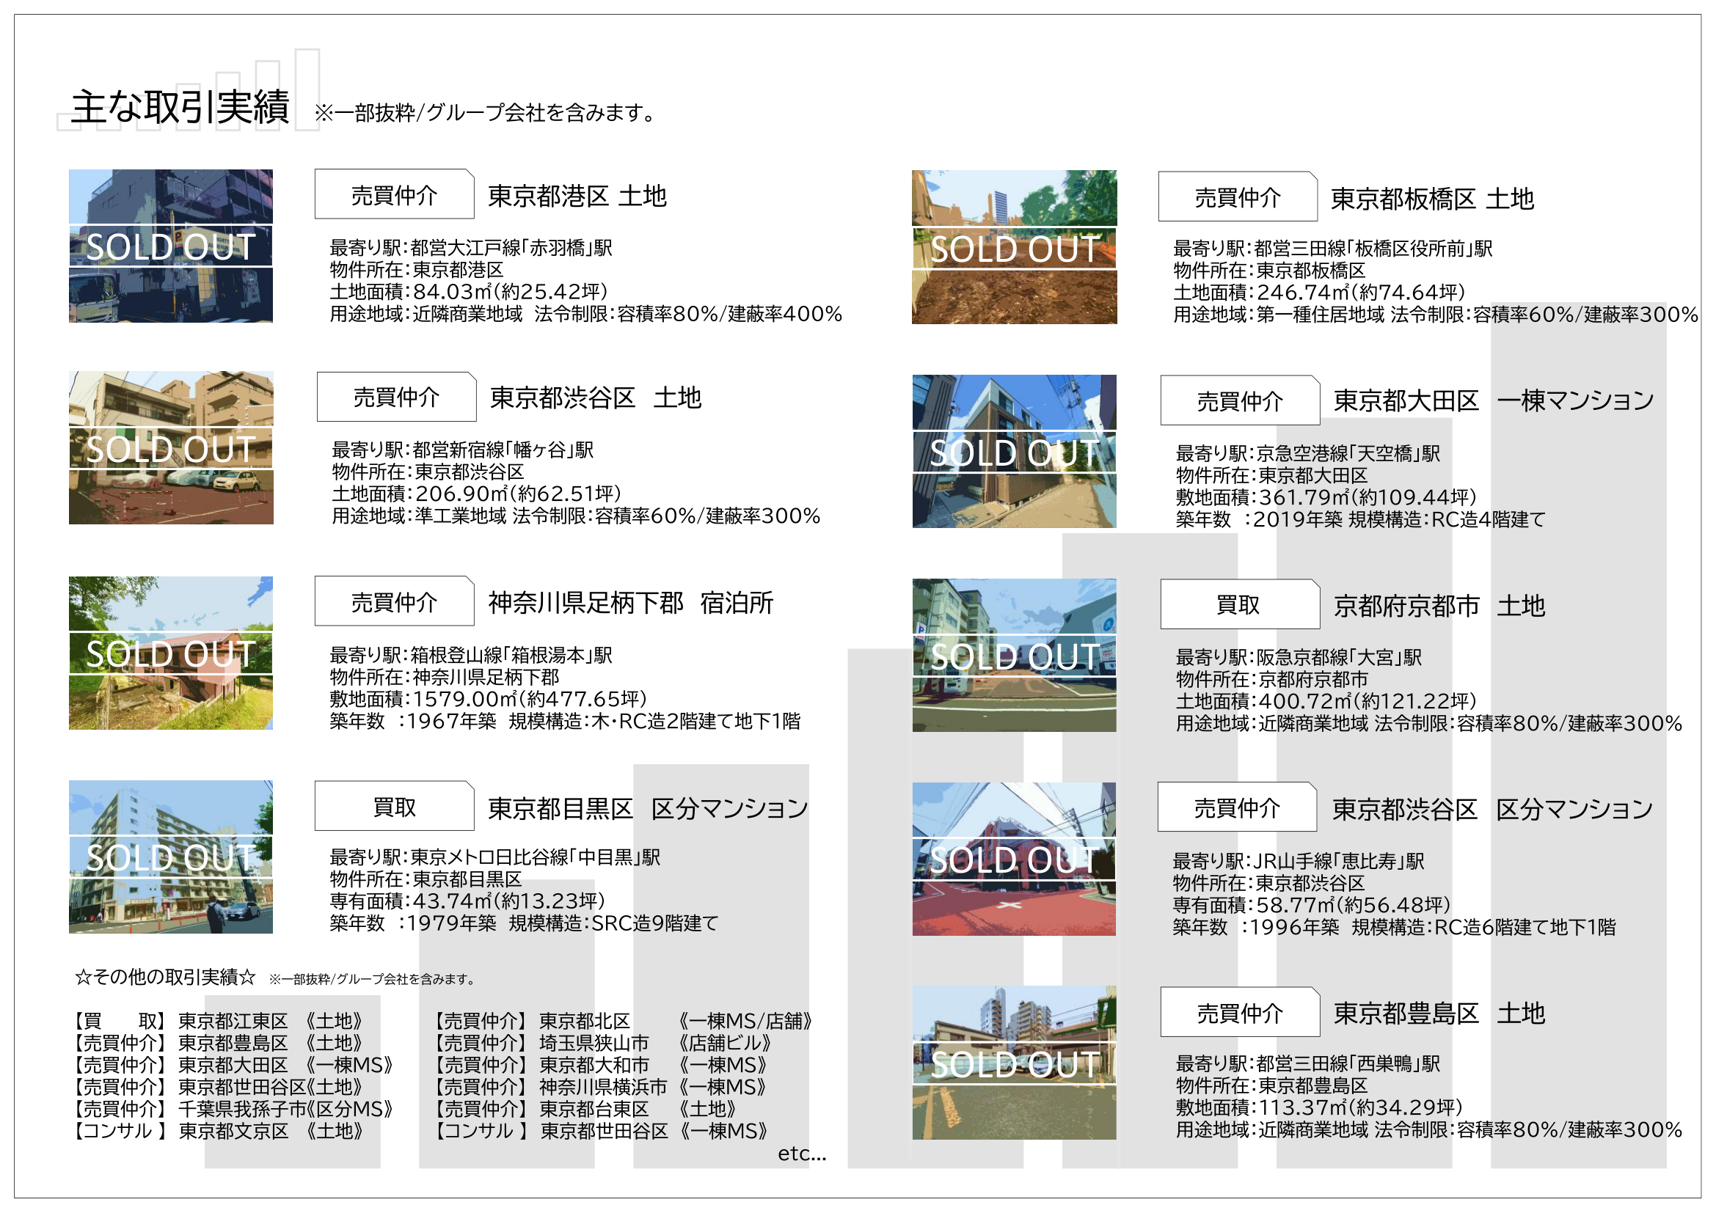Select the 東京都目黒区 区分マンション photo
Image resolution: width=1716 pixels, height=1213 pixels.
coord(170,857)
